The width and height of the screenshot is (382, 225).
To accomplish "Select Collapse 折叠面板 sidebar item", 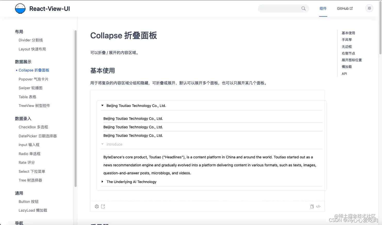I will tap(34, 70).
